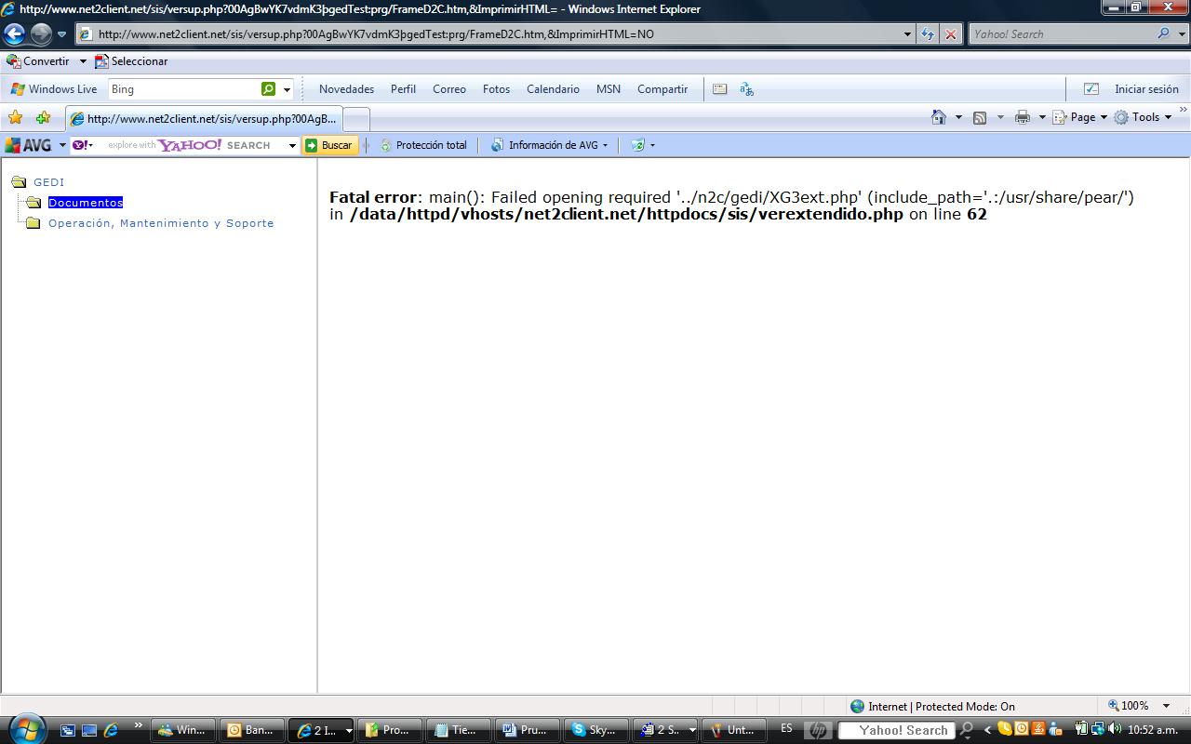Screen dimensions: 1191x744
Task: Open search provider dropdown arrow in browser search box
Action: 1181,34
